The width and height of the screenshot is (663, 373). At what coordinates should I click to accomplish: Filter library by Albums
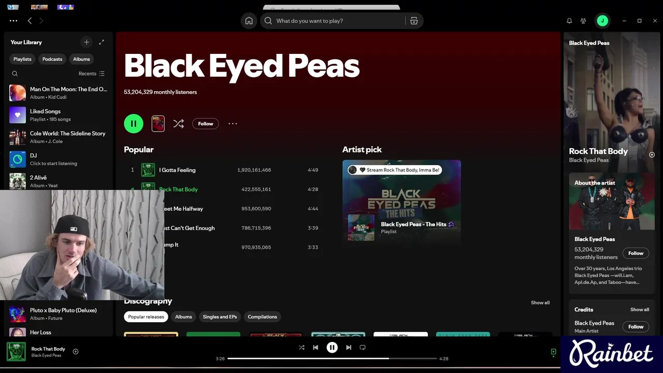pos(81,59)
